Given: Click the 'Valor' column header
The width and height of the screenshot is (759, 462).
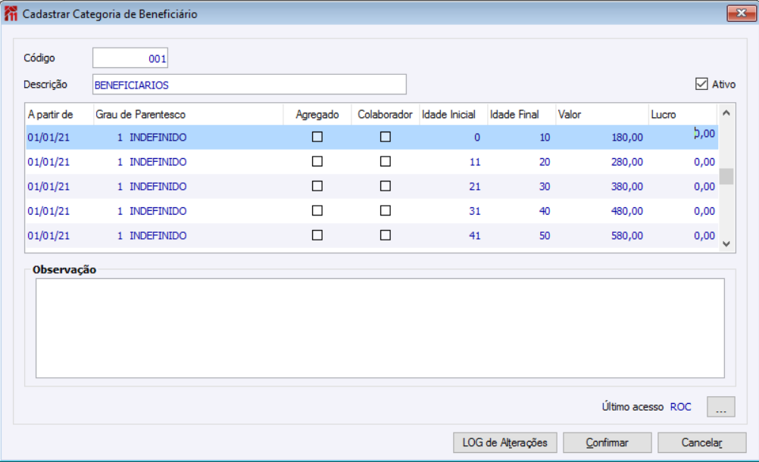Looking at the screenshot, I should click(570, 115).
